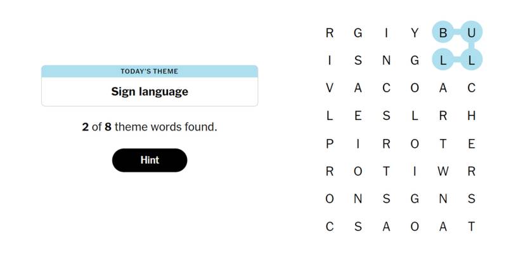Select the R directly below the P
This screenshot has height=262, width=523.
tap(330, 171)
